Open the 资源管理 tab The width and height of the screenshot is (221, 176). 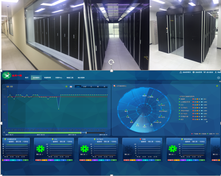(47, 78)
